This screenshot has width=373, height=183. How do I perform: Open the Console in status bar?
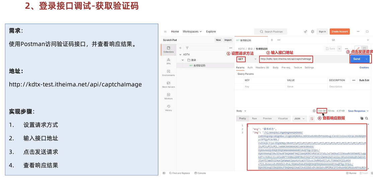200,173
